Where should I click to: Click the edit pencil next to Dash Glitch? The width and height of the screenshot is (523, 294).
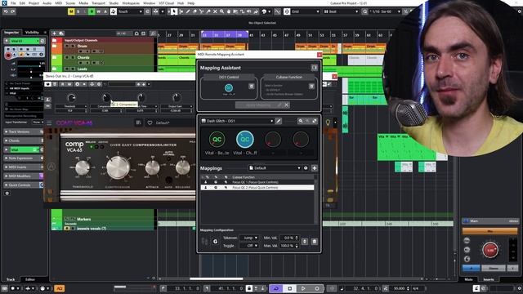click(278, 121)
